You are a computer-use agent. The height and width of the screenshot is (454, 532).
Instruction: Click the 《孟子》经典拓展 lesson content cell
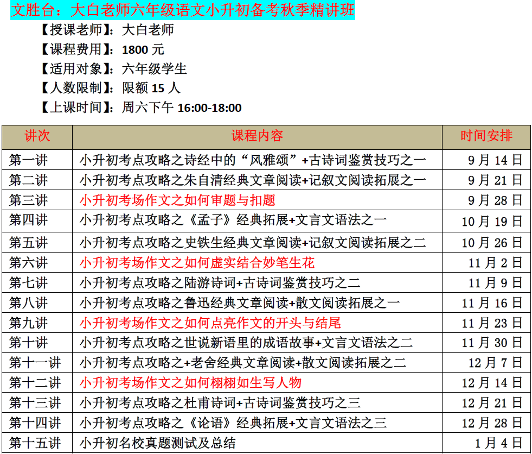(x=233, y=221)
